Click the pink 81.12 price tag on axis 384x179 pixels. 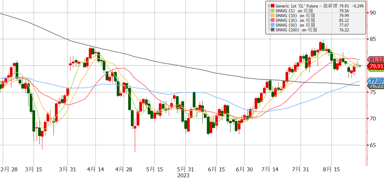point(376,60)
